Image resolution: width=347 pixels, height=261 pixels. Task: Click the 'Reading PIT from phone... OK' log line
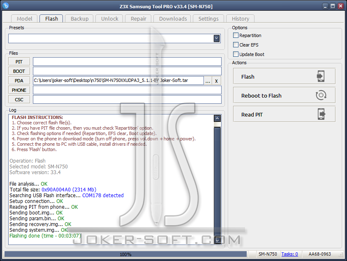(x=44, y=207)
